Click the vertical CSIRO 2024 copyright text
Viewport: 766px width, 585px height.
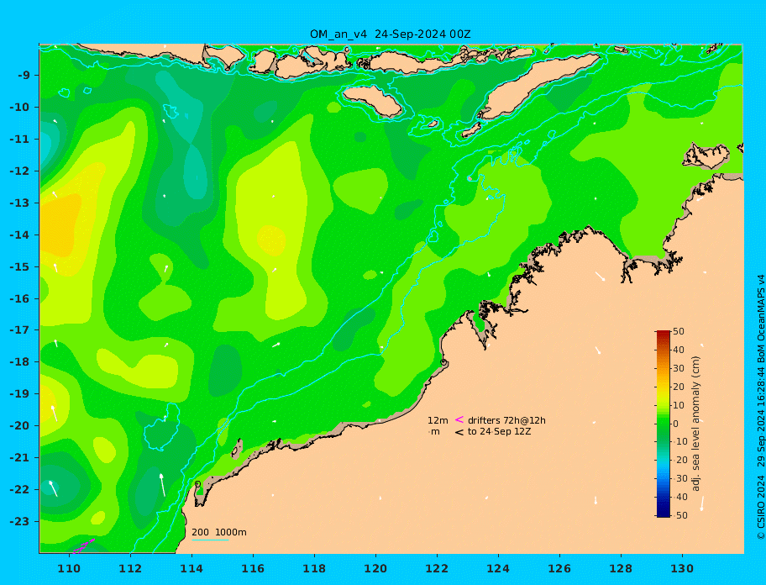click(x=760, y=407)
